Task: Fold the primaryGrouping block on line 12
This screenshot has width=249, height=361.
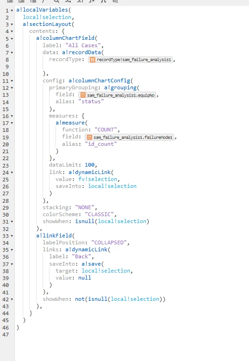Action: click(12, 88)
